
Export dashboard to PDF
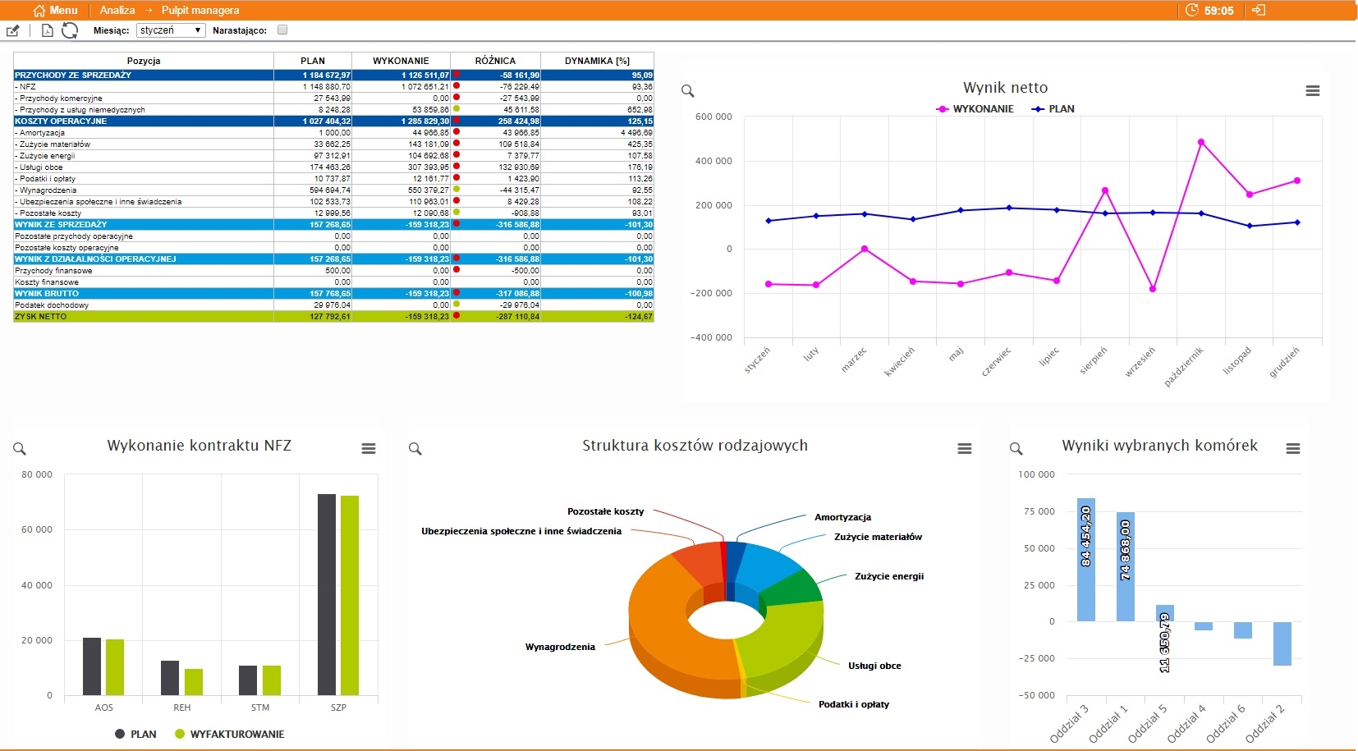(x=47, y=31)
